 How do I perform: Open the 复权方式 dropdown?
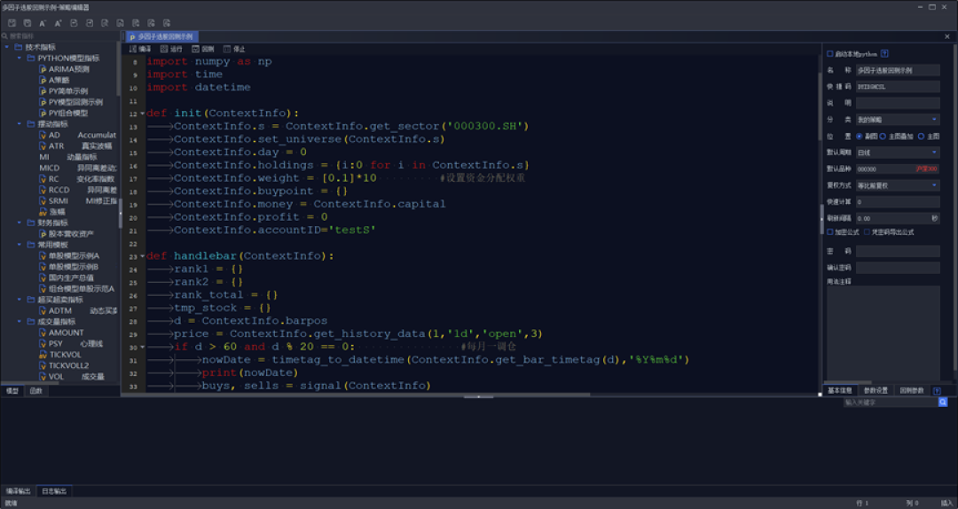click(898, 185)
